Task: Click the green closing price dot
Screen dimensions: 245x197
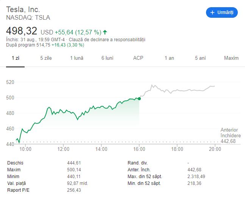Action: (x=139, y=99)
